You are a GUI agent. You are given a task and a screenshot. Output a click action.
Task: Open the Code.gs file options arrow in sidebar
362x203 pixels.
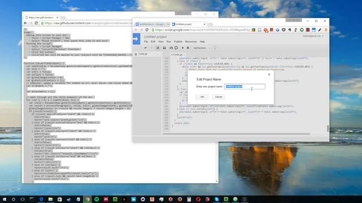[x=158, y=54]
